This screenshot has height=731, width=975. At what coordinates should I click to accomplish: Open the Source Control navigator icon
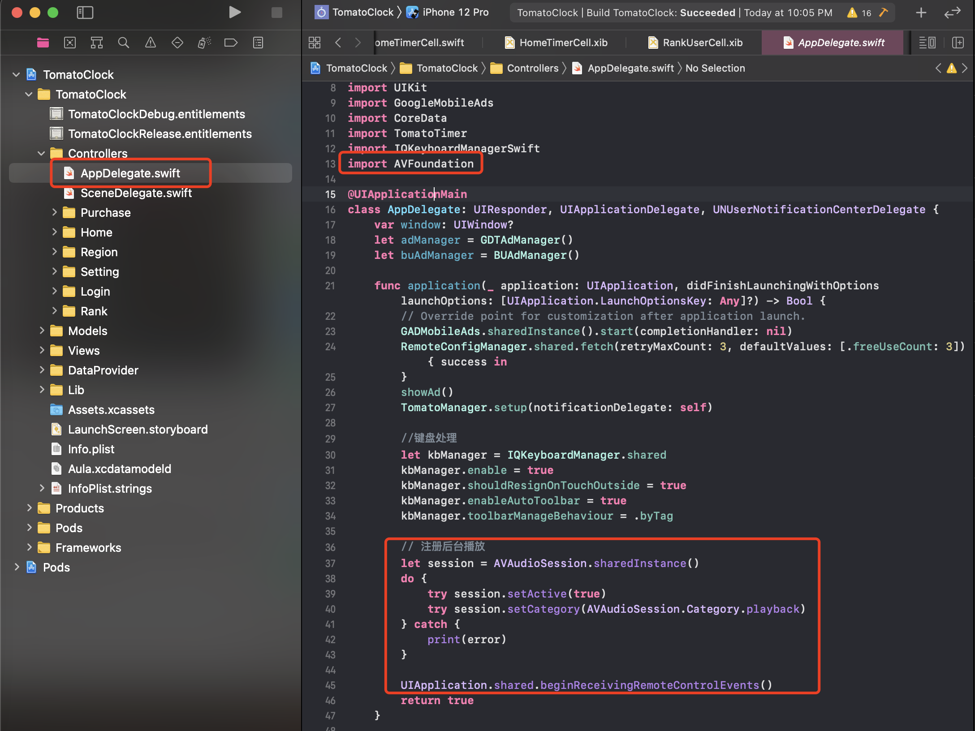(x=70, y=43)
